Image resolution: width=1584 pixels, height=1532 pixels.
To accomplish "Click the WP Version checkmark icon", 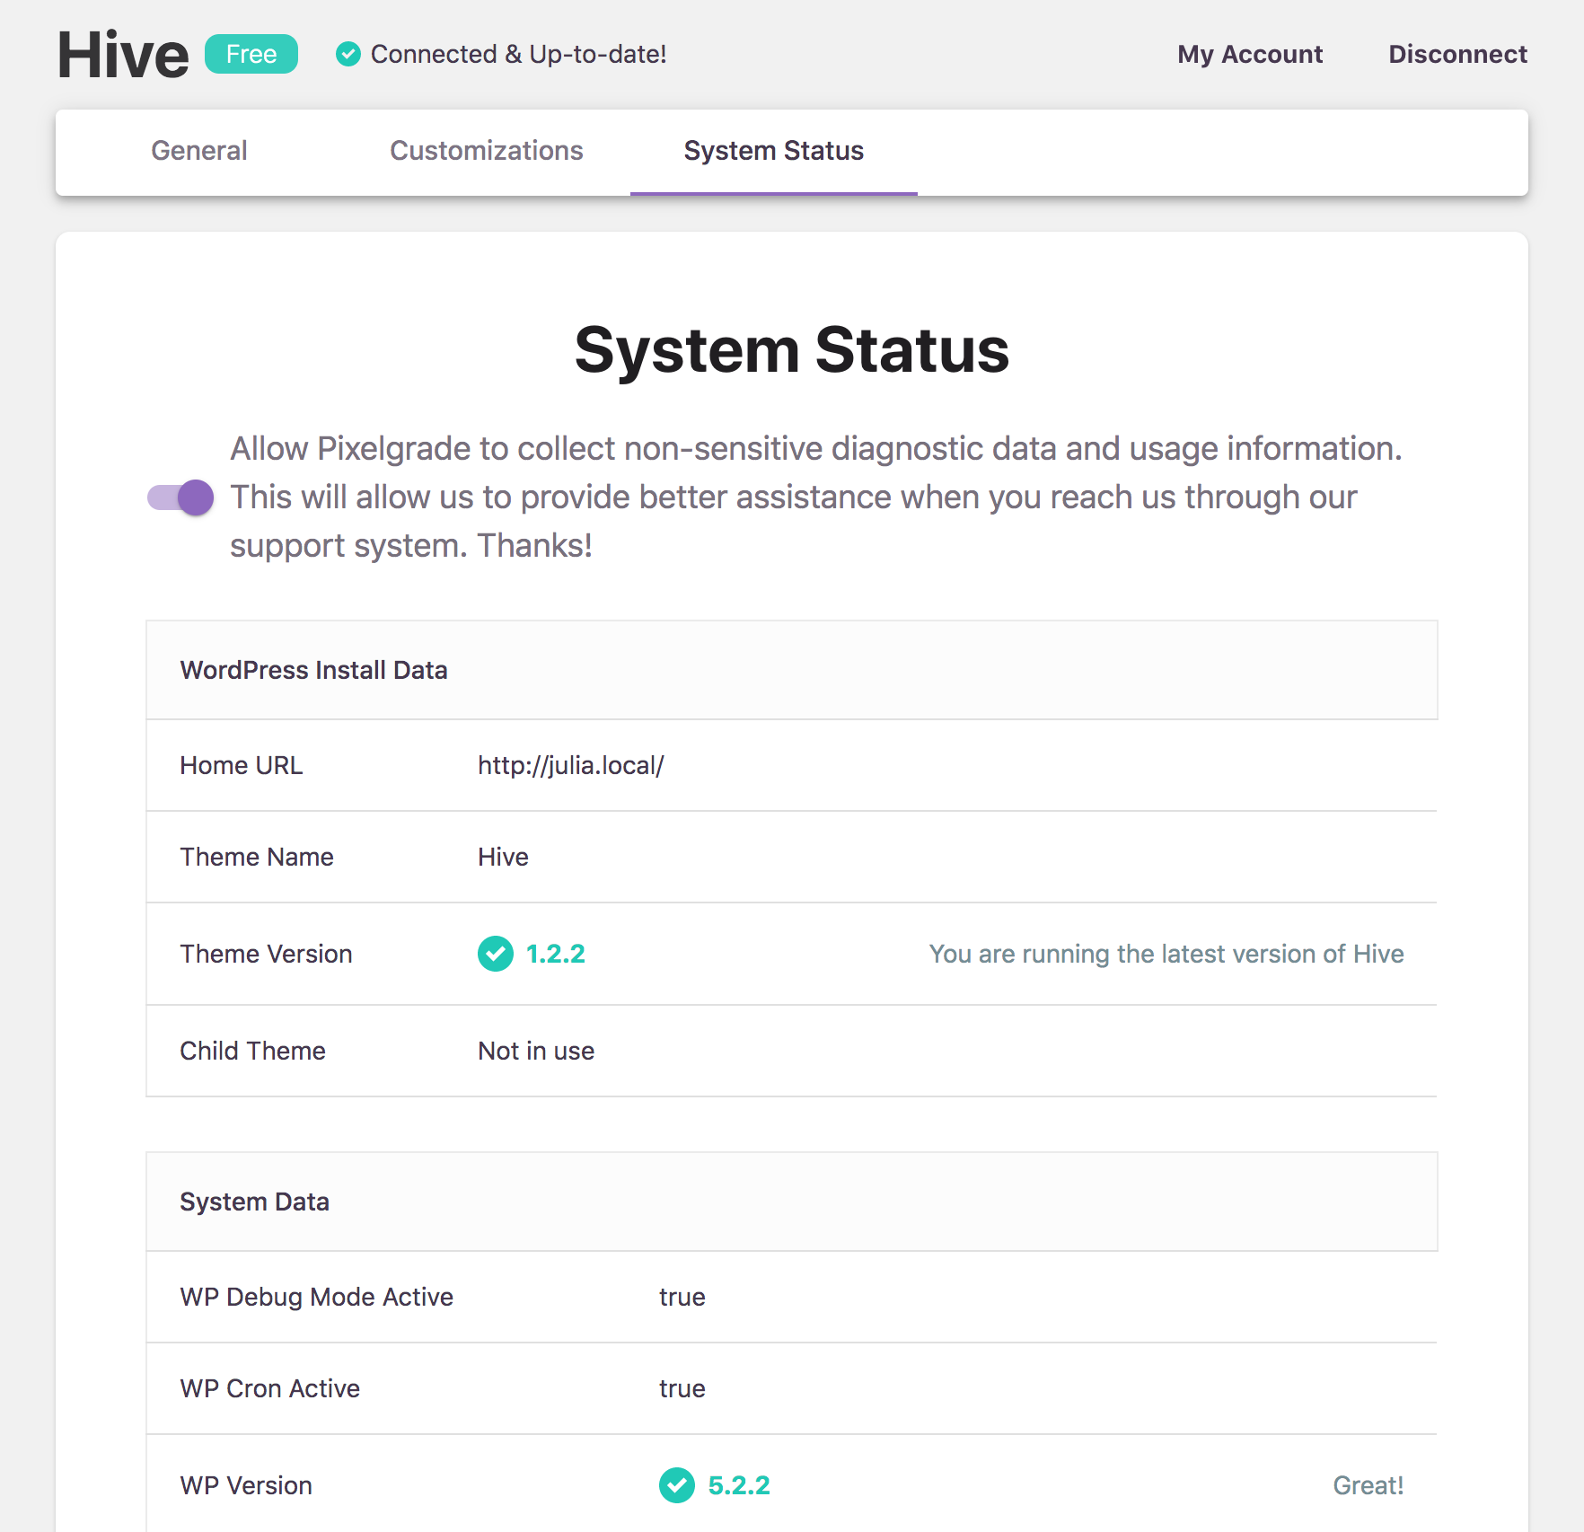I will (676, 1485).
